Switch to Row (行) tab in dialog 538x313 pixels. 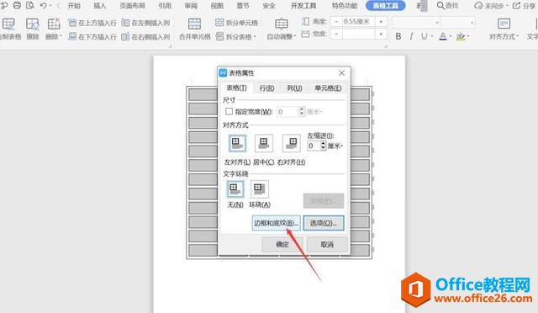[x=266, y=88]
